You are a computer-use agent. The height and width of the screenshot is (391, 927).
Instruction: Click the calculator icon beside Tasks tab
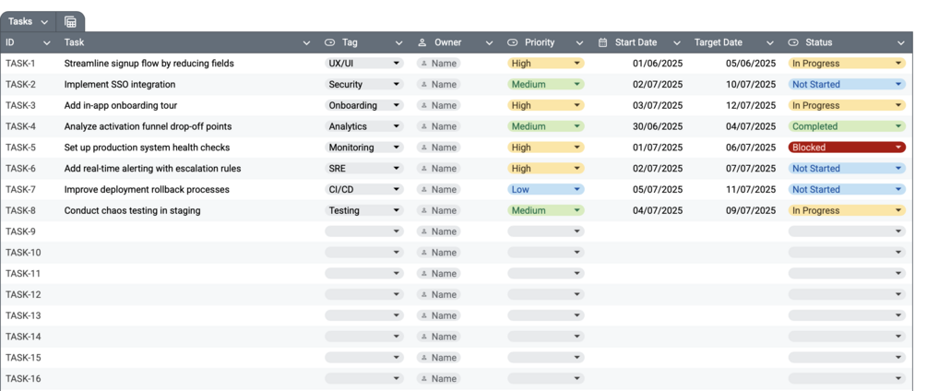tap(70, 22)
